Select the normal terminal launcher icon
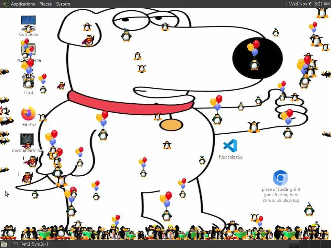331x248 pixels. 27,139
